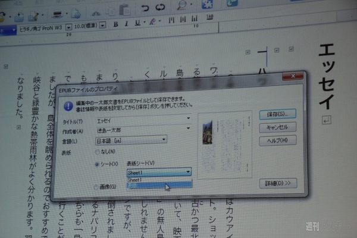Screen dimensions: 357x238
Task: Expand the タイトル(T) field dropdown arrow
Action: pyautogui.click(x=188, y=118)
